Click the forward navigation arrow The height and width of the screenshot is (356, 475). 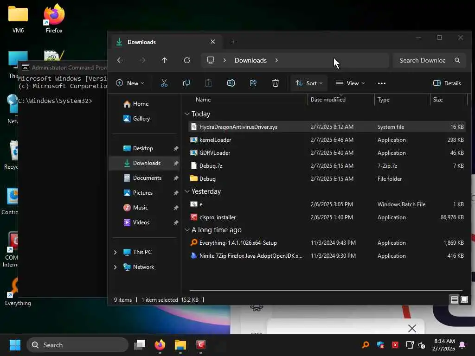(x=142, y=60)
